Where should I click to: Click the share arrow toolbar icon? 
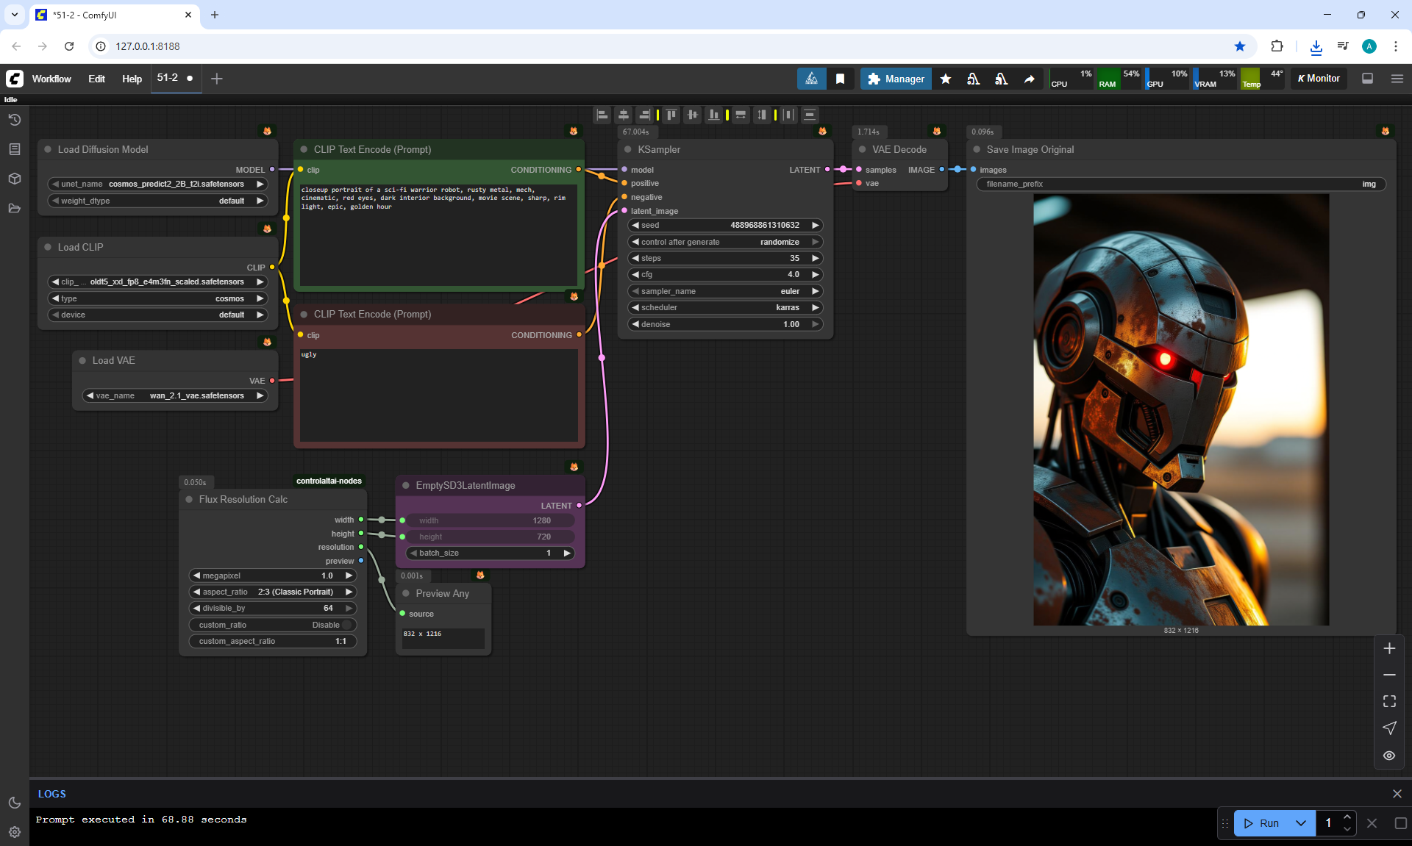1030,79
